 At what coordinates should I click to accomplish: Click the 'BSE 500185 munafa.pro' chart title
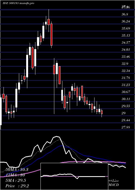18,3
